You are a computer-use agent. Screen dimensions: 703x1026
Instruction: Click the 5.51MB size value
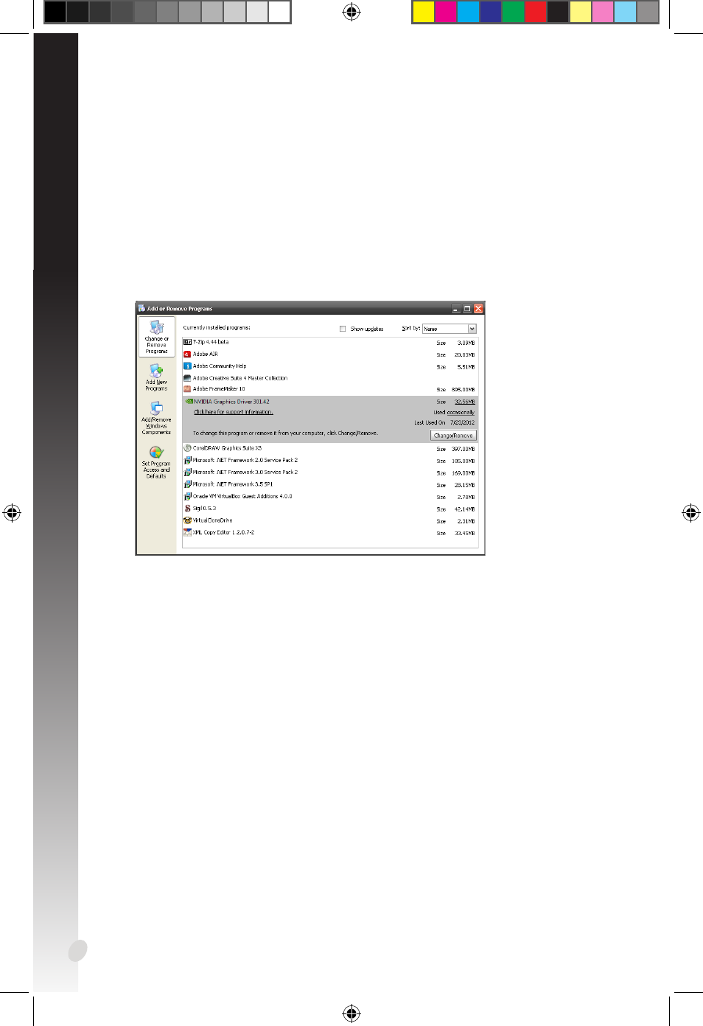click(x=466, y=367)
